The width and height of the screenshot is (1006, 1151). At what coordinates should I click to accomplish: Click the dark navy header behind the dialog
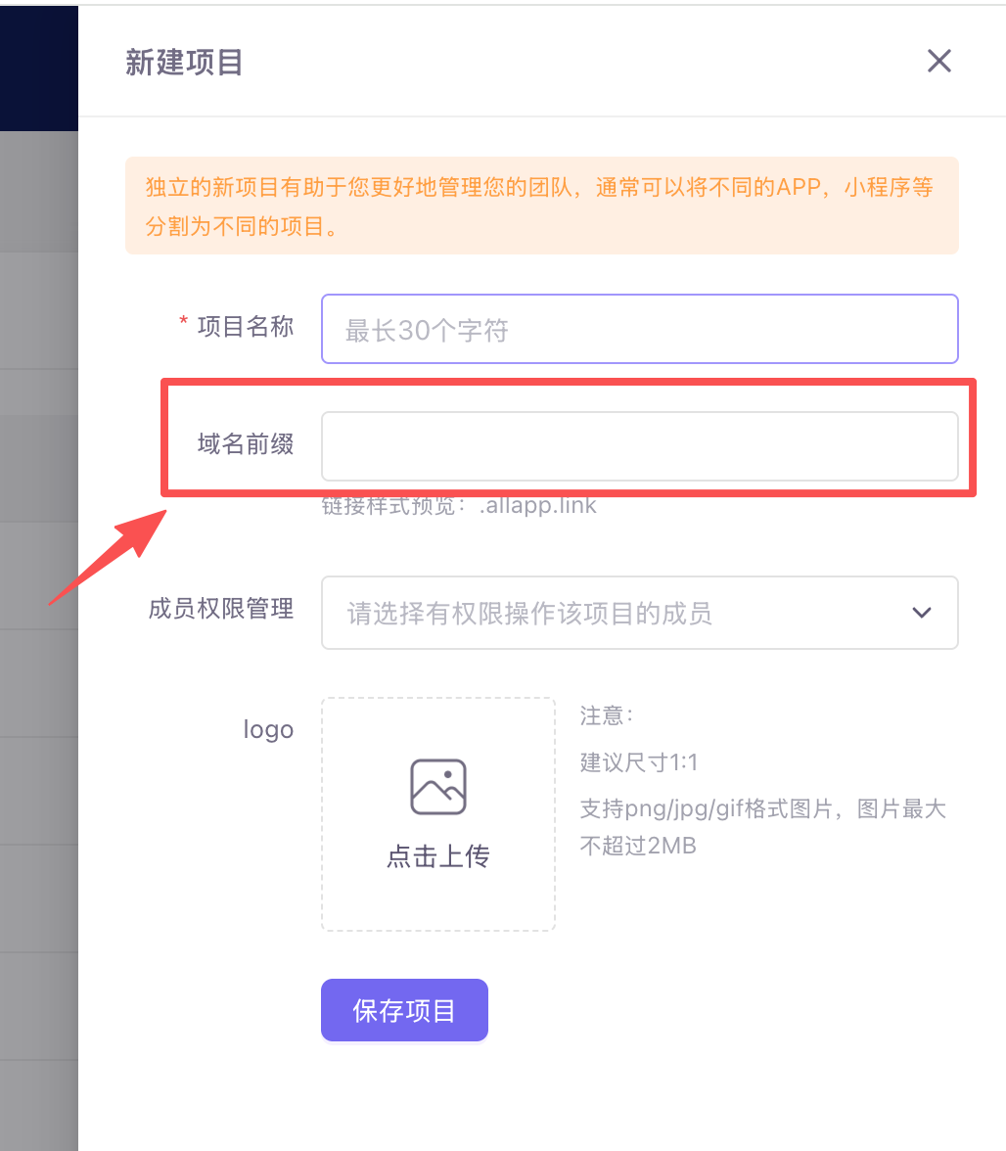(x=39, y=65)
